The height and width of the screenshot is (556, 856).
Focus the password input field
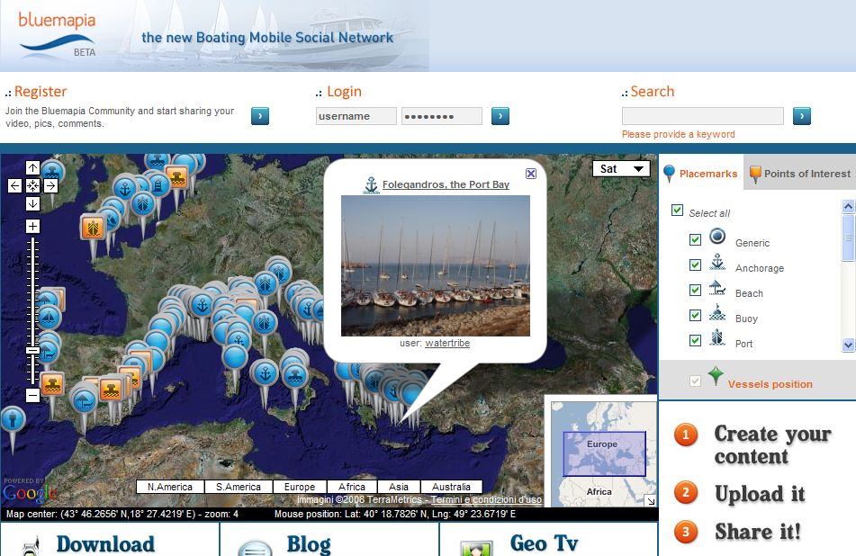pyautogui.click(x=442, y=116)
